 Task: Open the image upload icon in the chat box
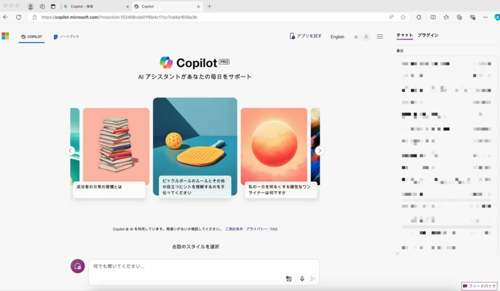(289, 279)
